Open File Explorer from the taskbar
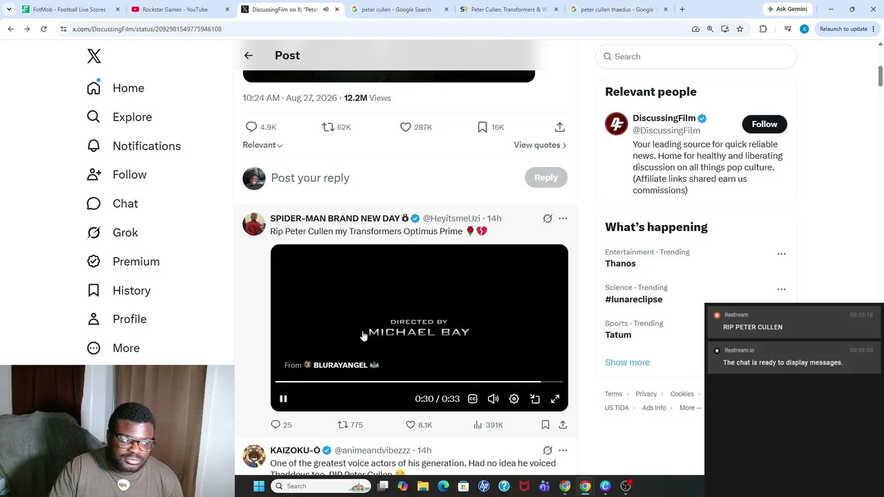The height and width of the screenshot is (497, 884). pos(423,486)
